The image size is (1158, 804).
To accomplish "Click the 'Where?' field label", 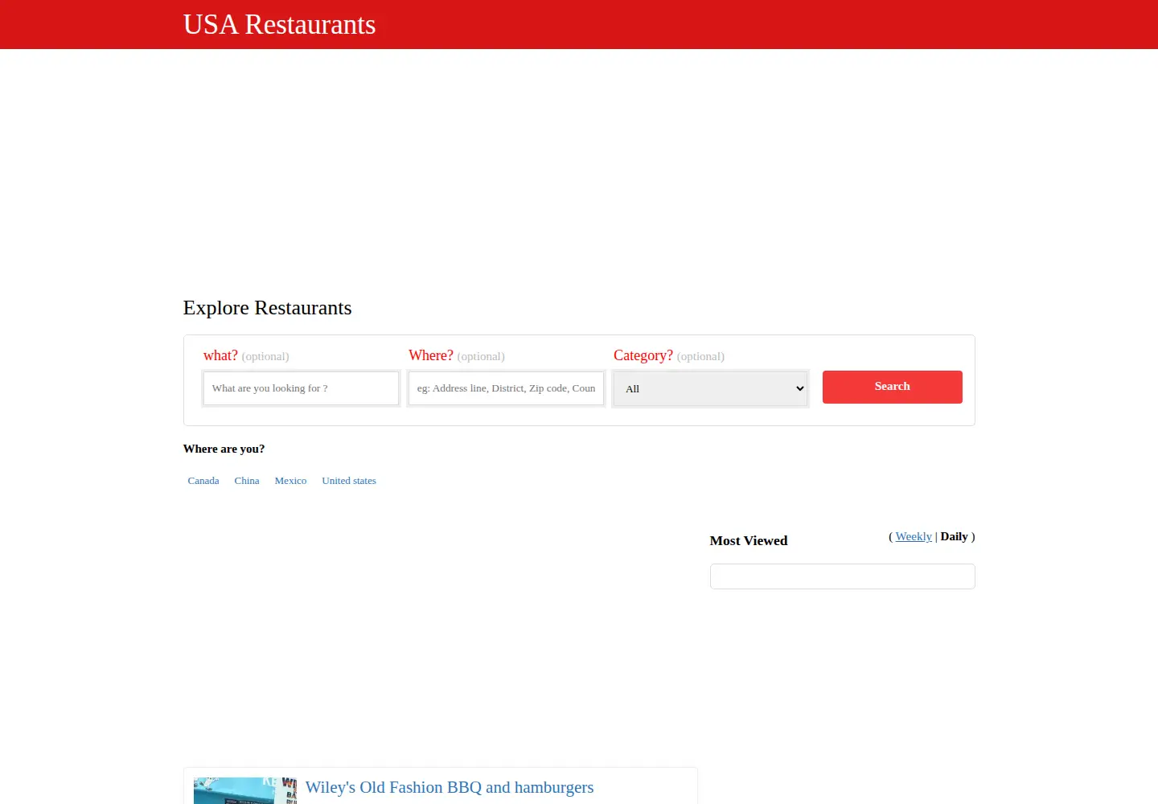I will [431, 355].
